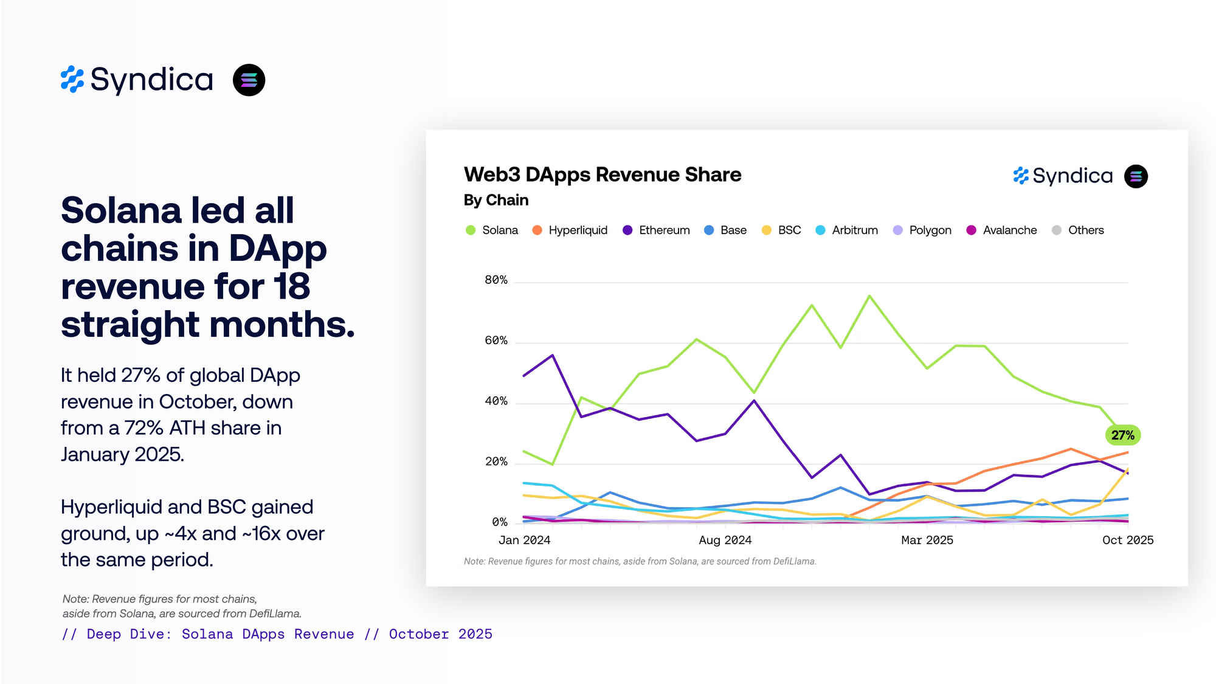Toggle the Ethereum legend entry
The width and height of the screenshot is (1216, 684).
point(656,230)
